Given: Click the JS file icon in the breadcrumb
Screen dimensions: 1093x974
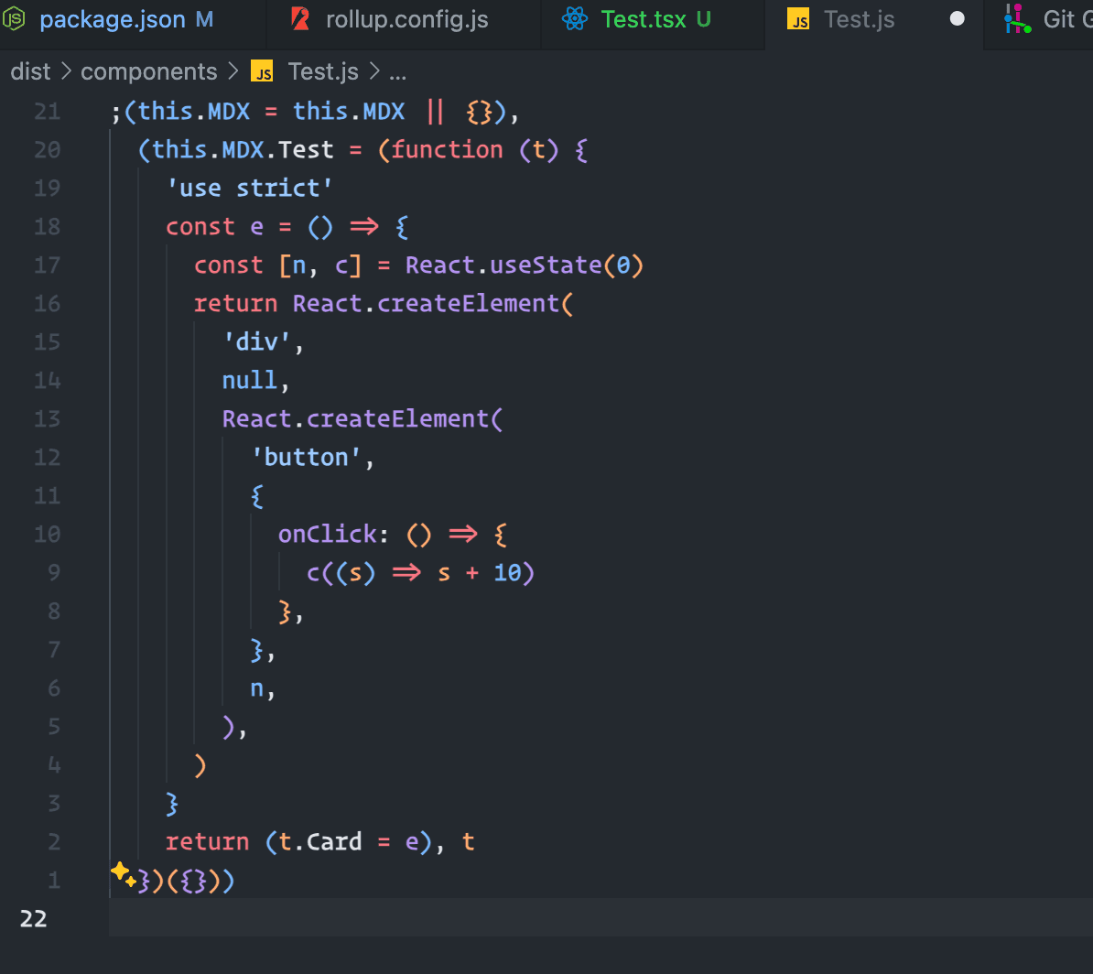Looking at the screenshot, I should (x=263, y=71).
